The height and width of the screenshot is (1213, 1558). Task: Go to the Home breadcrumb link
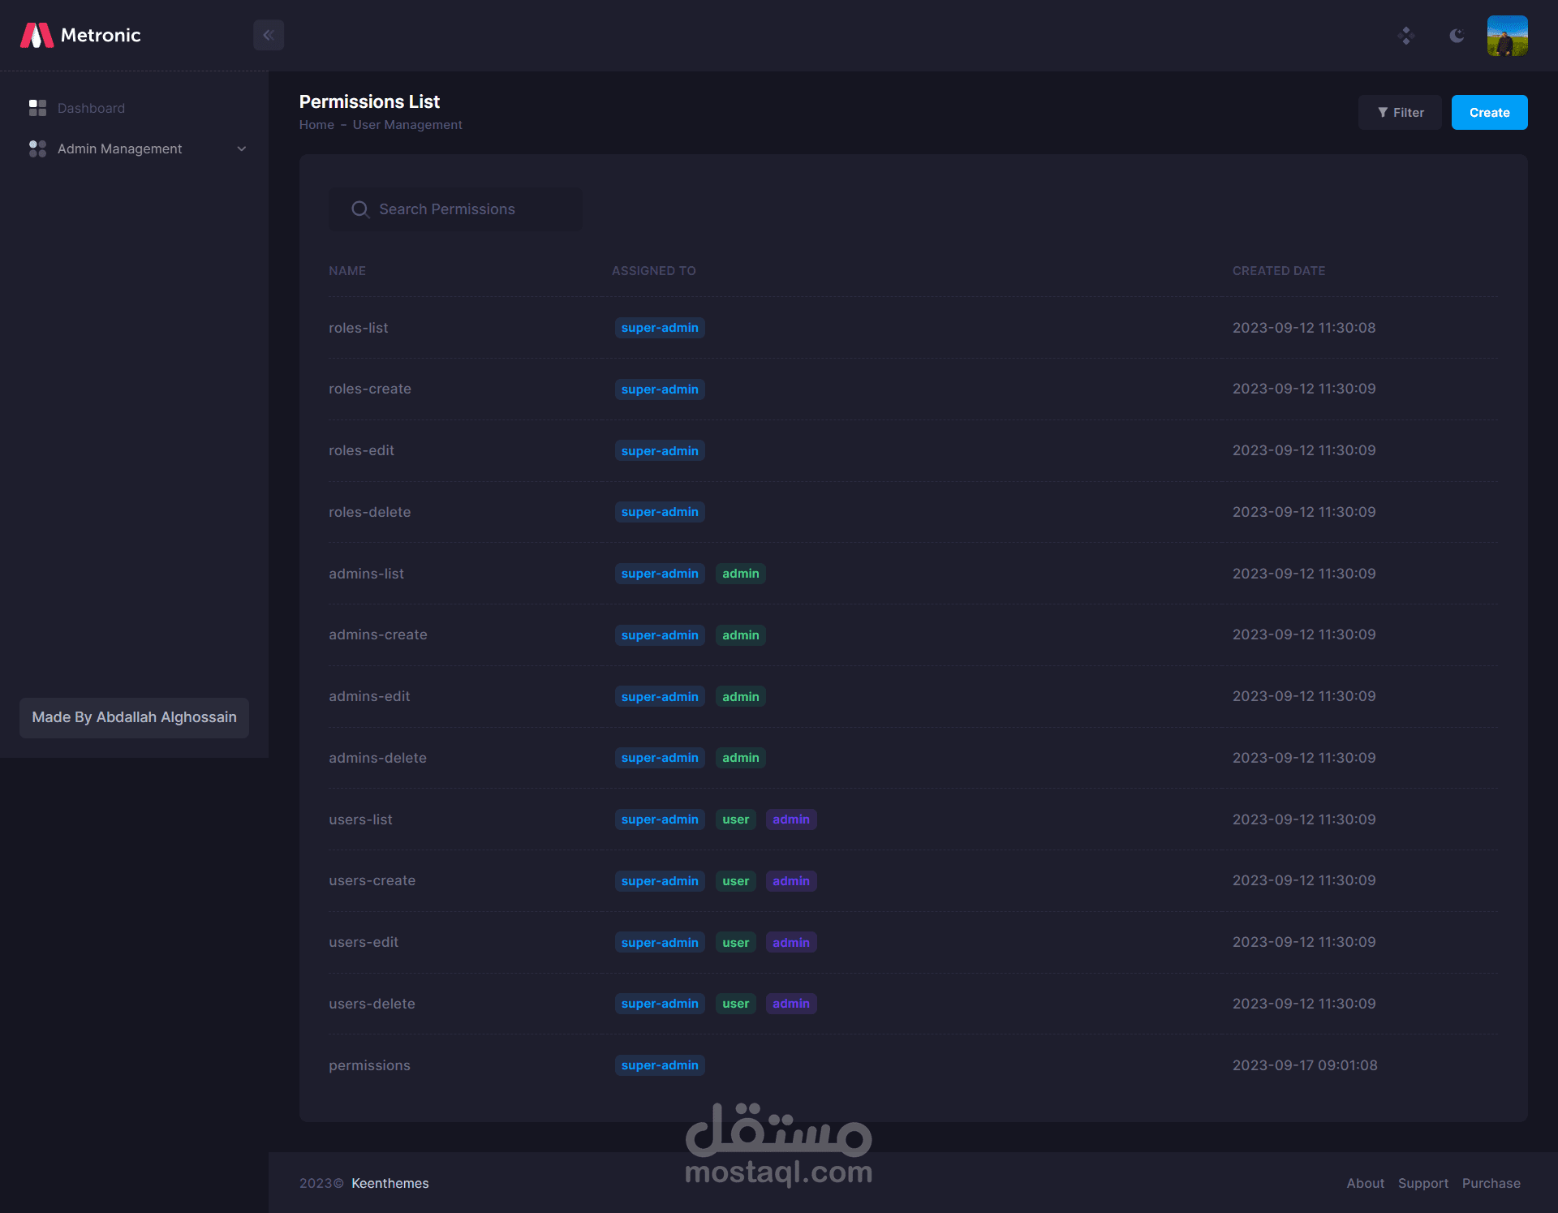pos(316,125)
